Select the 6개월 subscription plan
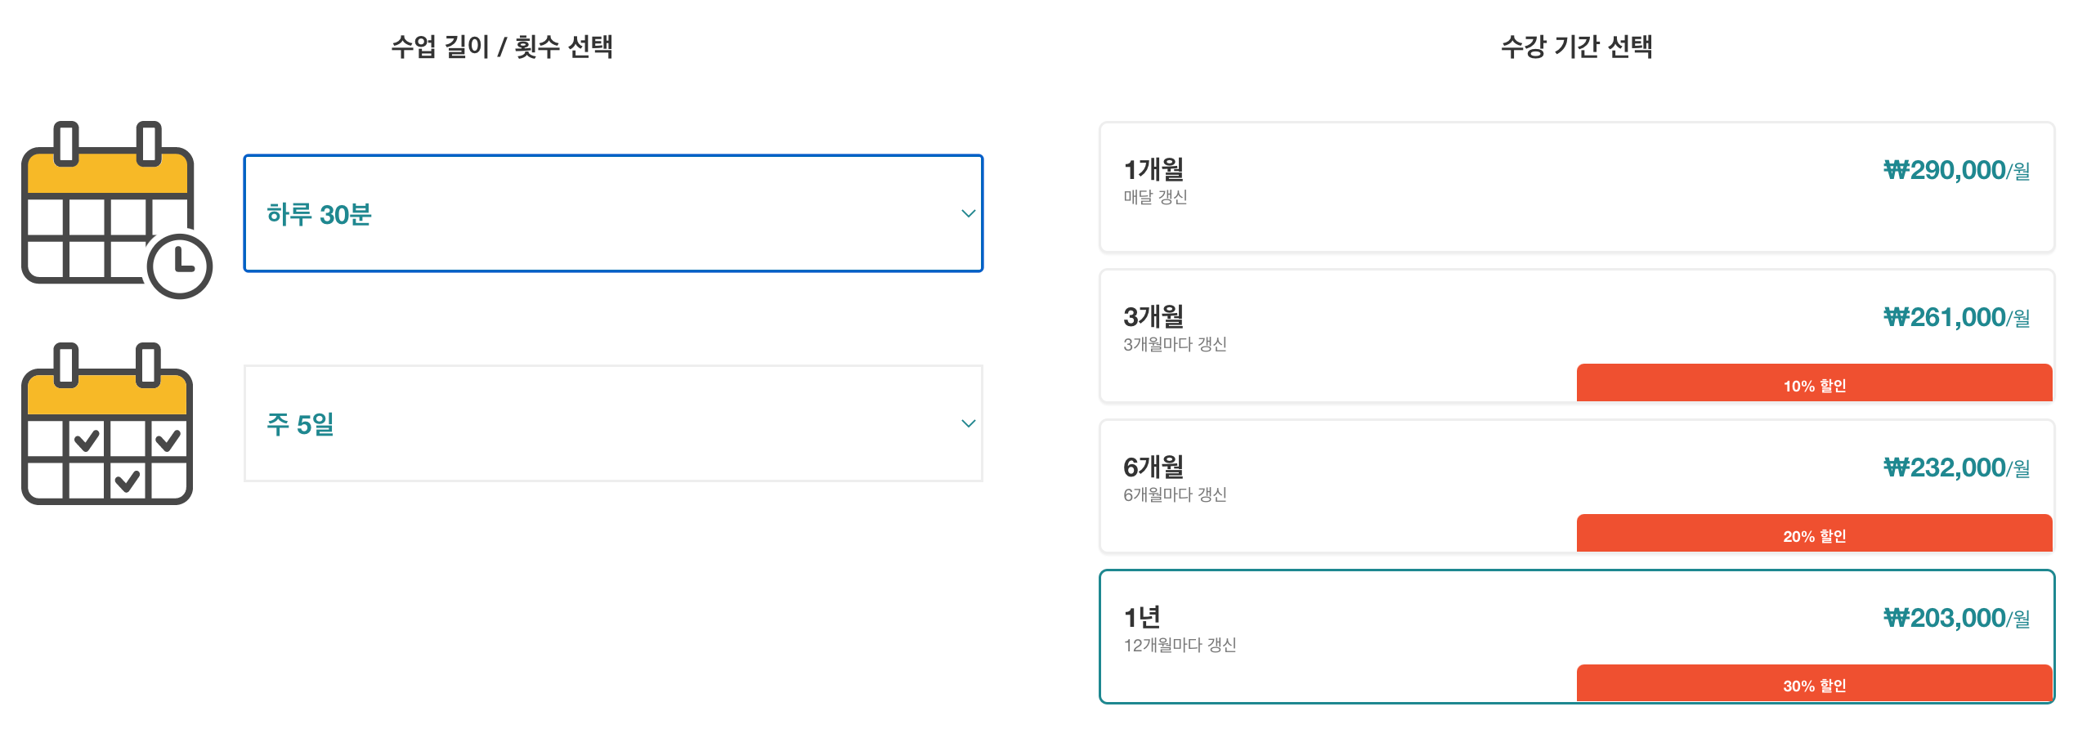The image size is (2078, 729). (1577, 486)
